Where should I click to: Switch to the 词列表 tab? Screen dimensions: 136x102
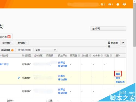coord(5,37)
